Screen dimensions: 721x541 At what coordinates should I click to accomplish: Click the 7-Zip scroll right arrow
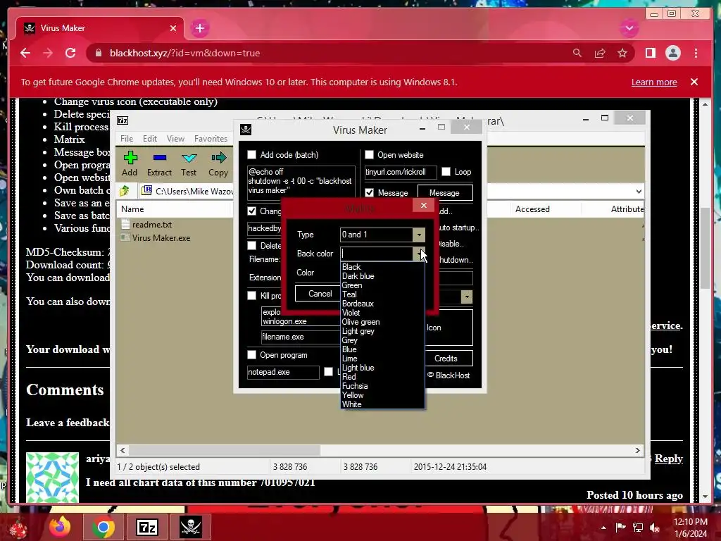click(637, 450)
